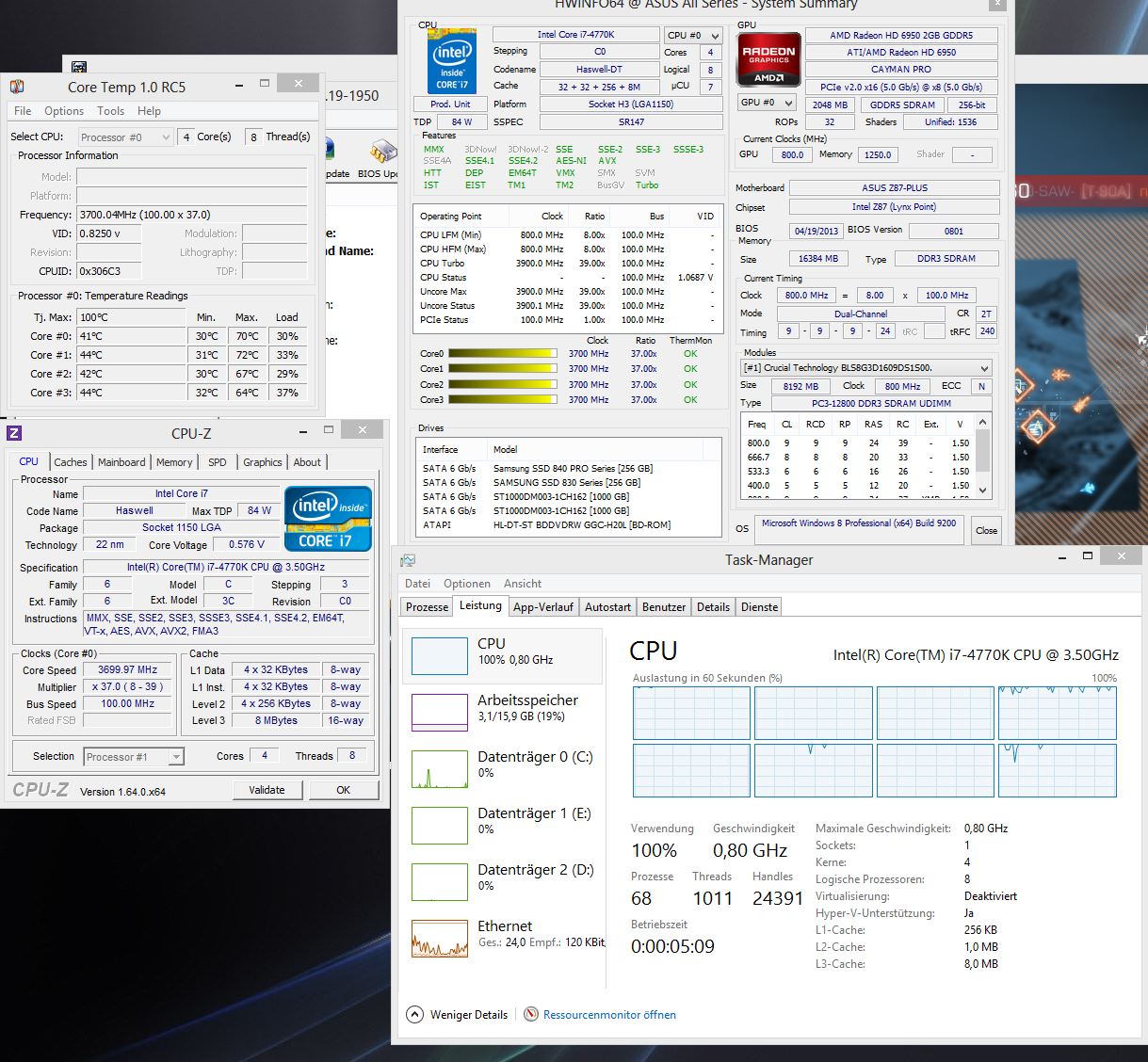Switch to the Benutzer tab
This screenshot has width=1148, height=1062.
coord(664,607)
